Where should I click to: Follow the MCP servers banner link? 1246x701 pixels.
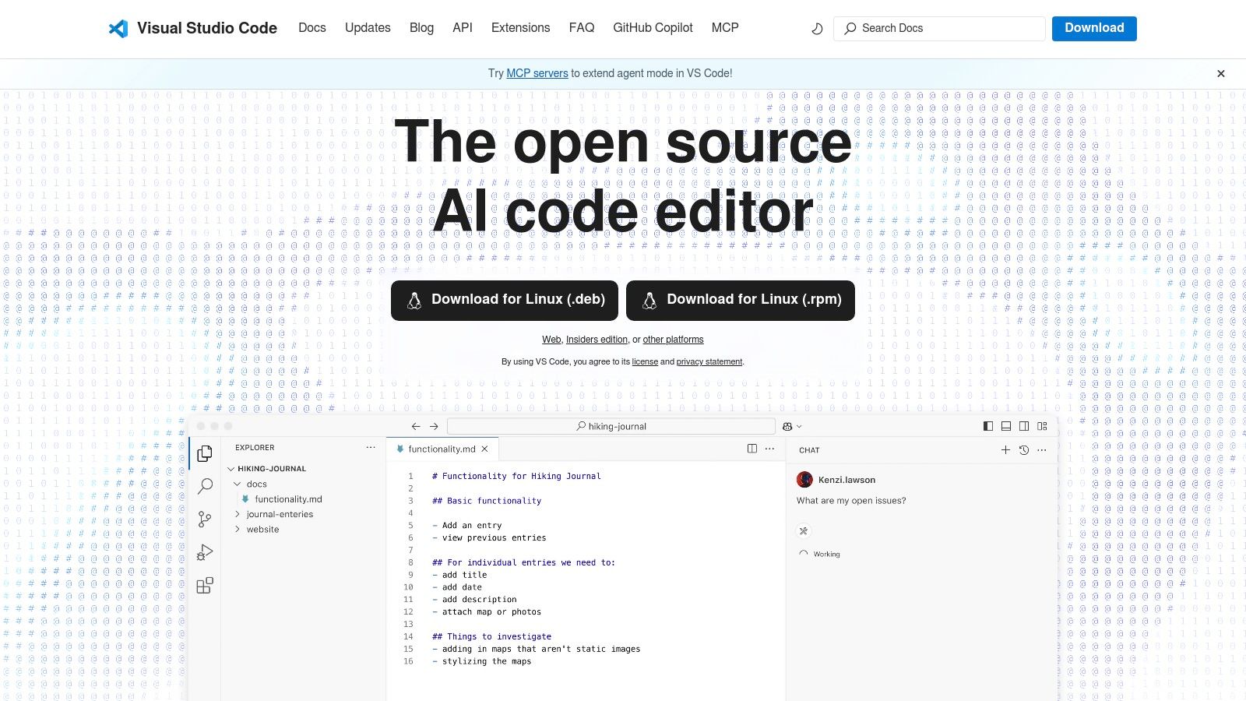point(537,73)
